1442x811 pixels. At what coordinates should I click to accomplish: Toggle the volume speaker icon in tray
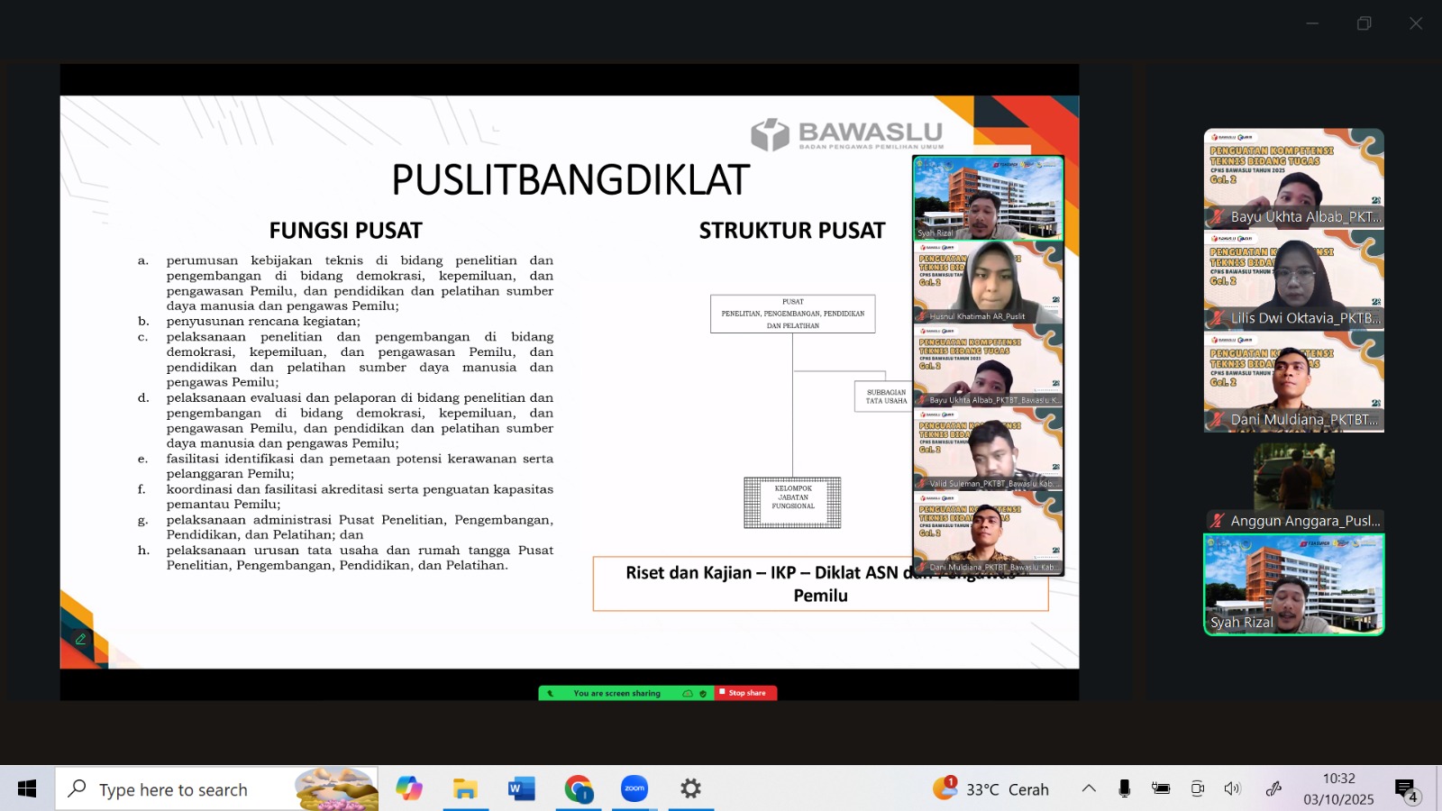coord(1232,789)
